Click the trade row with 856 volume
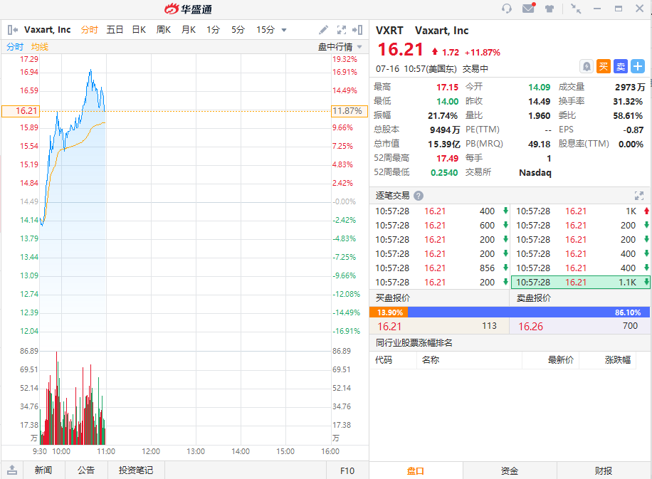The height and width of the screenshot is (479, 652). tap(439, 268)
